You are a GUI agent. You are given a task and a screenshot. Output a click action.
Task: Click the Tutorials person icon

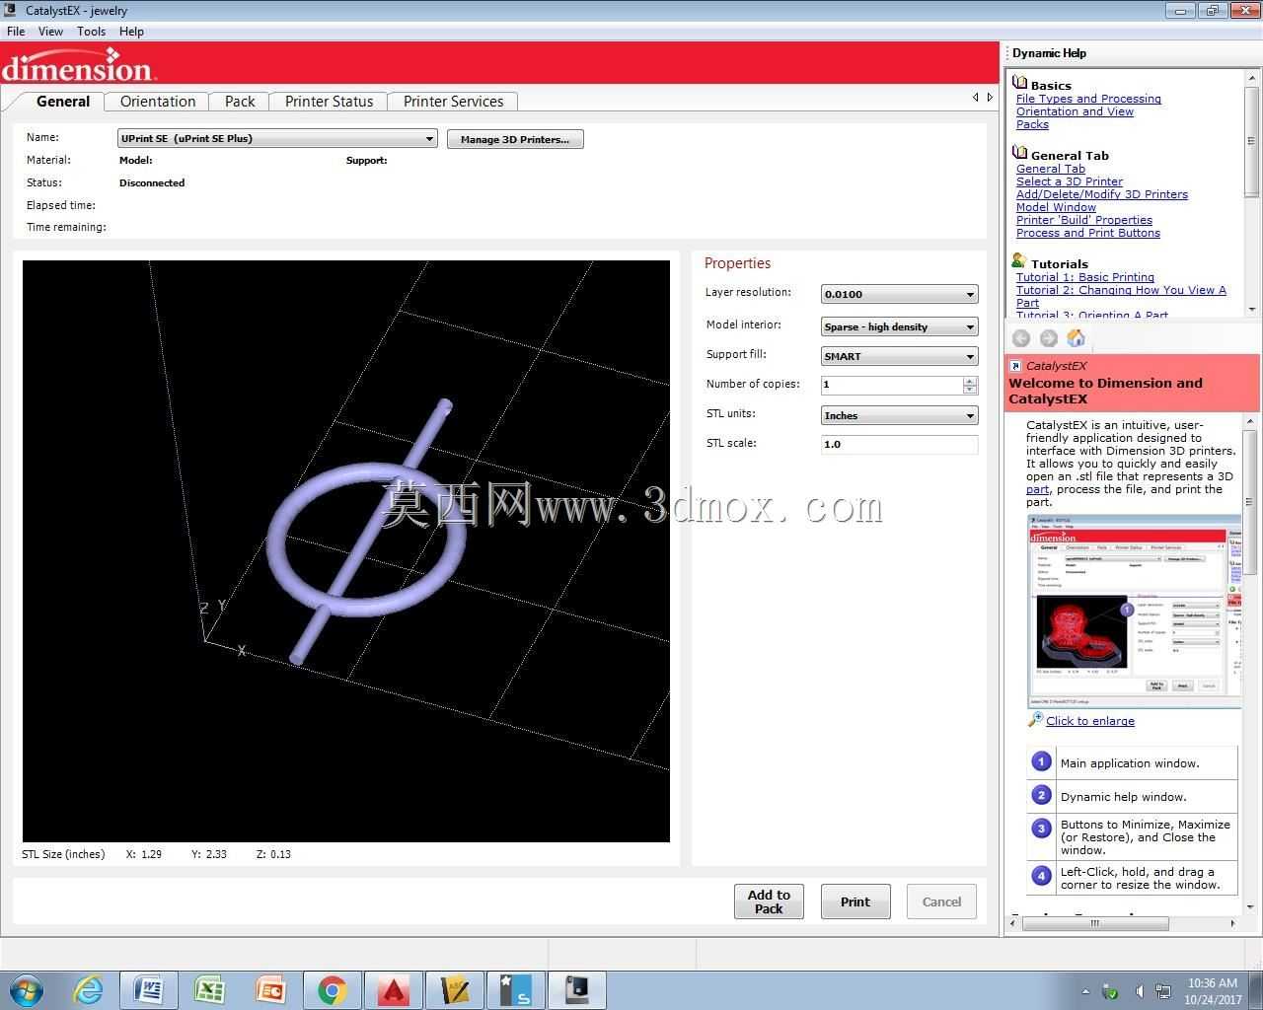1020,262
